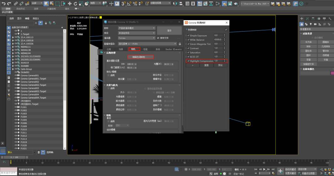Click the Redo arrow icon

pos(9,3)
